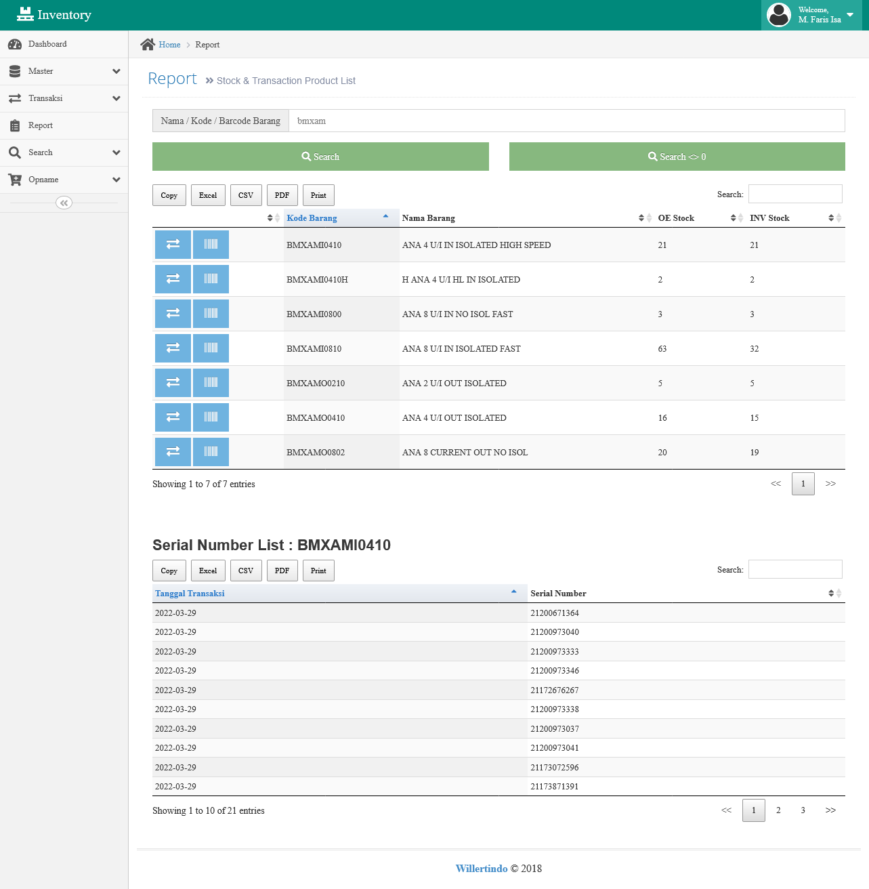The width and height of the screenshot is (869, 889).
Task: Click the Dashboard gauge icon
Action: pos(15,44)
